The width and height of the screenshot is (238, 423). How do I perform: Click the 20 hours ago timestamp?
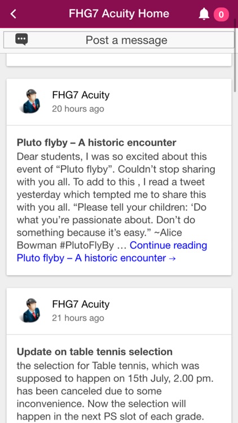pyautogui.click(x=78, y=109)
